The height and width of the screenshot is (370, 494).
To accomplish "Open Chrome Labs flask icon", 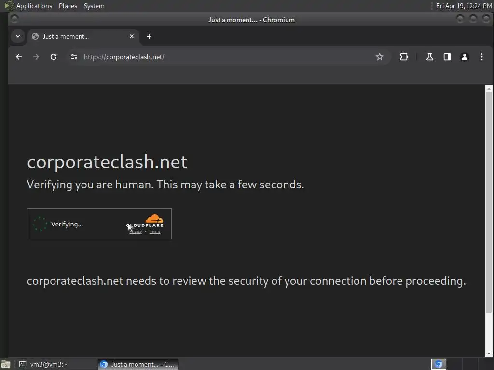I will pyautogui.click(x=430, y=57).
